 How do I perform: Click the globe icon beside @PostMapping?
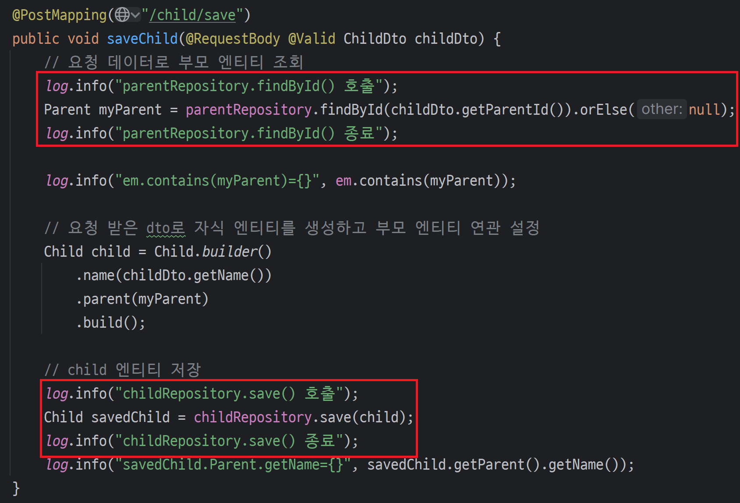[122, 15]
